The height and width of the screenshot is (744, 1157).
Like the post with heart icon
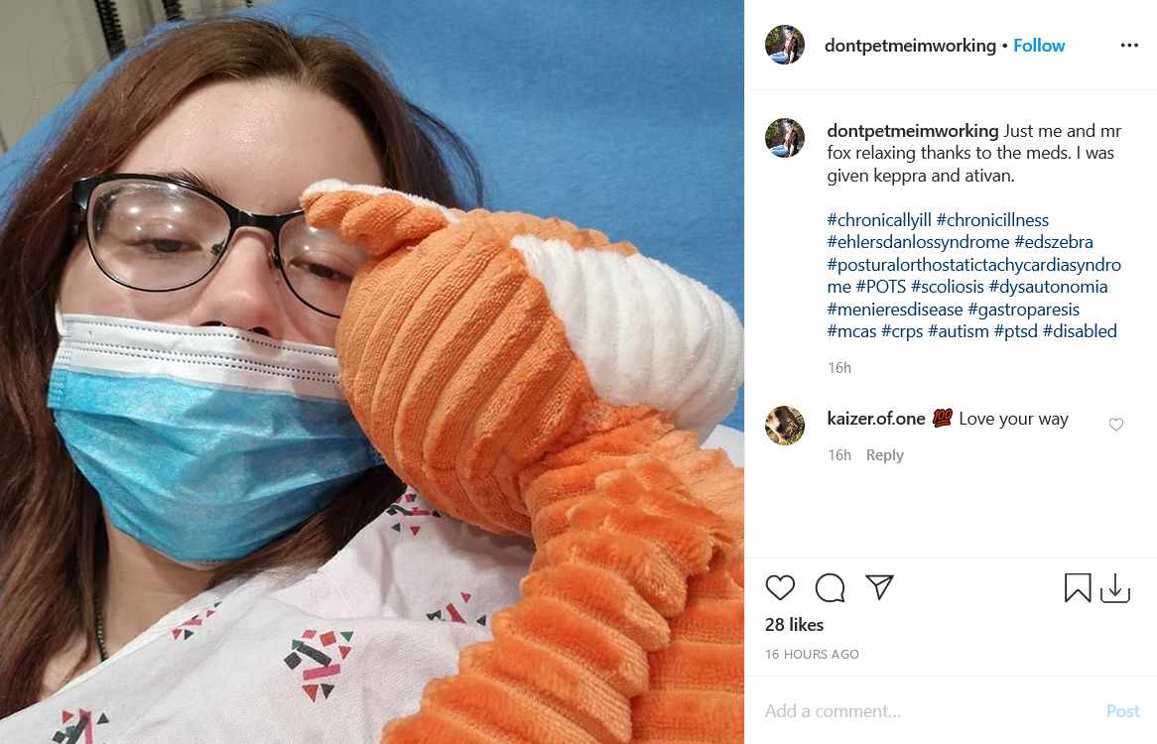780,587
